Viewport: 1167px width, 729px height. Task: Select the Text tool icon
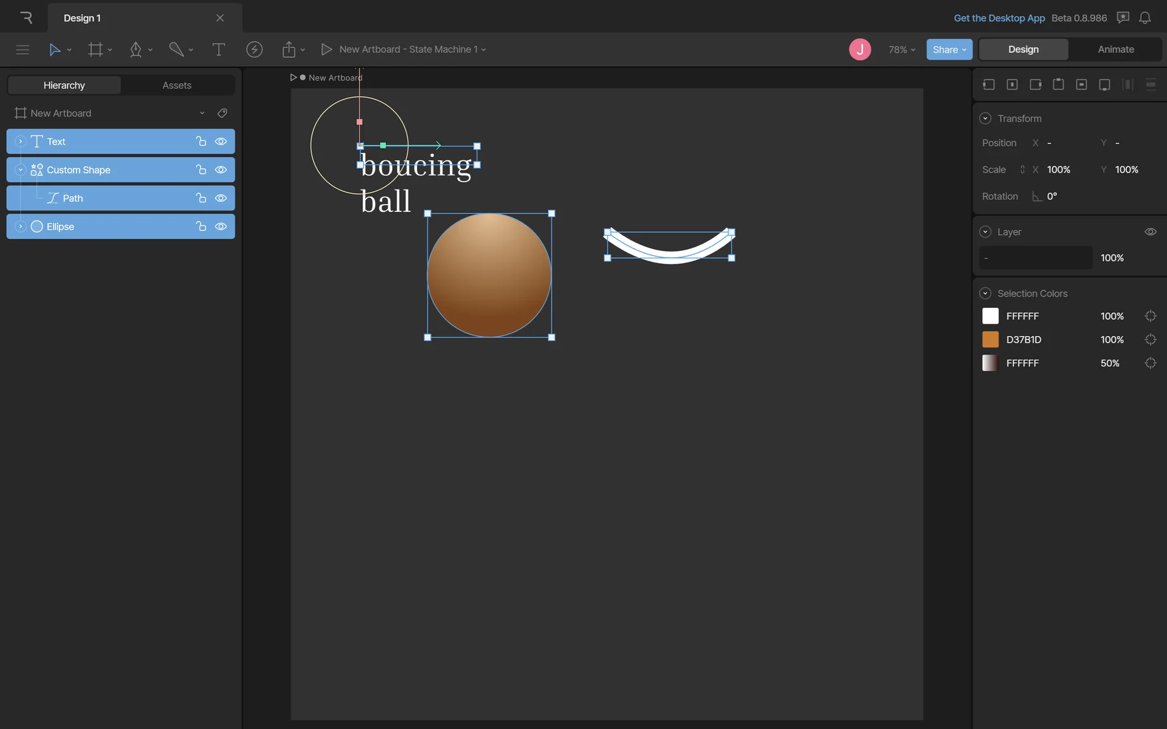(x=218, y=49)
